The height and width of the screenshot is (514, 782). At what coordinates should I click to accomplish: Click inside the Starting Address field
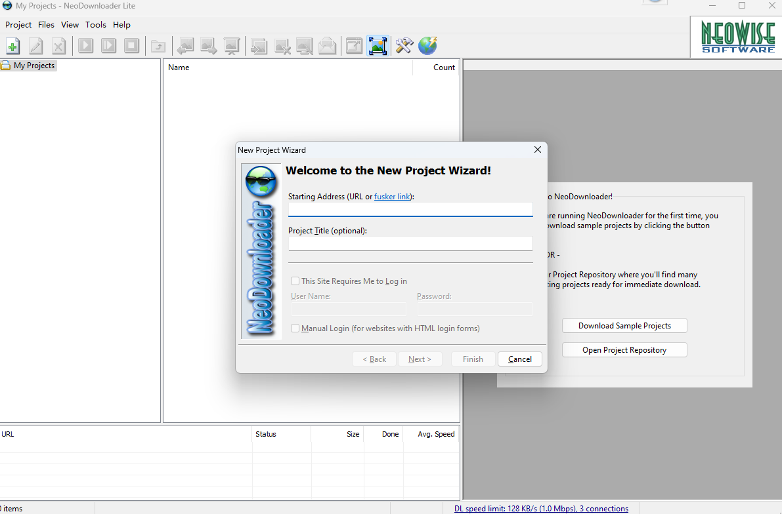pyautogui.click(x=410, y=209)
